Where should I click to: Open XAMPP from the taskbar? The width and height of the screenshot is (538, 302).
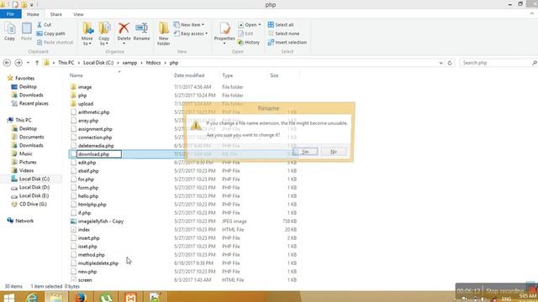[x=130, y=297]
